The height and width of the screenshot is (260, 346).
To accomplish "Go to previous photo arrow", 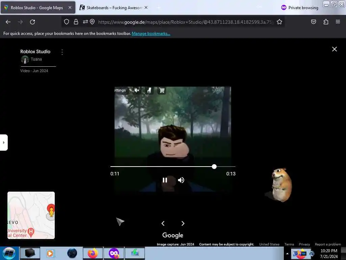I will click(163, 223).
